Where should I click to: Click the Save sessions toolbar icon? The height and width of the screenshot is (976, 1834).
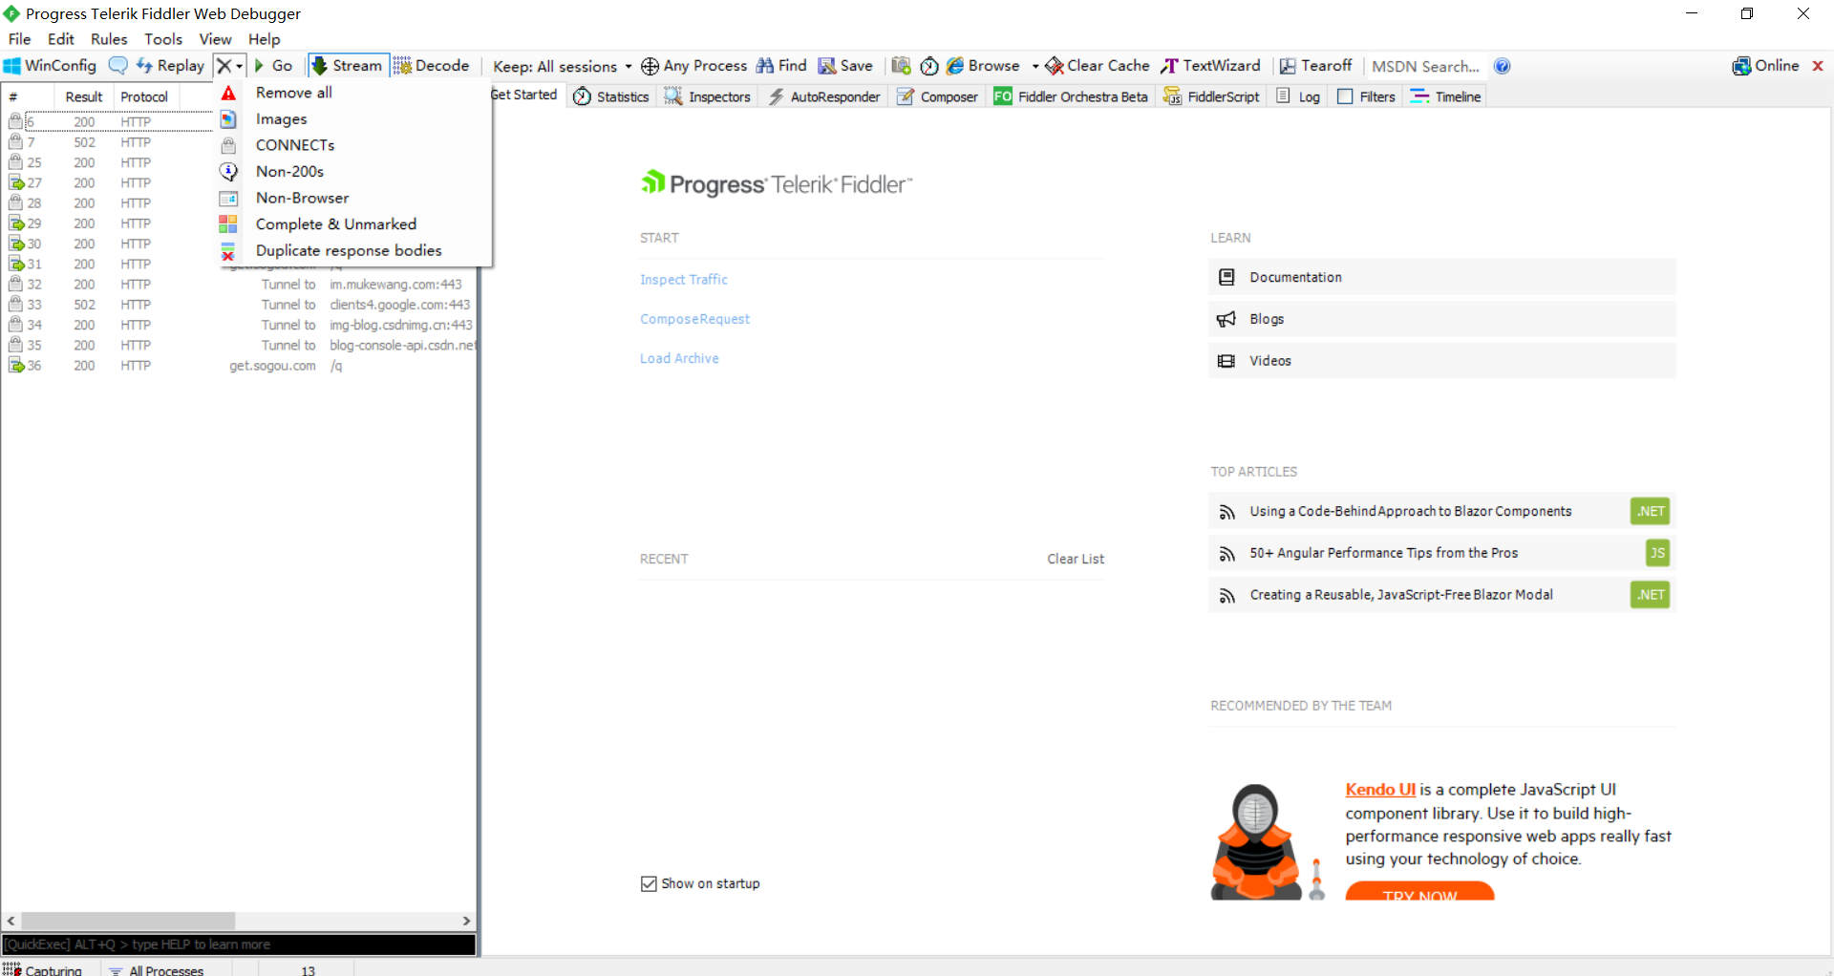(x=845, y=66)
